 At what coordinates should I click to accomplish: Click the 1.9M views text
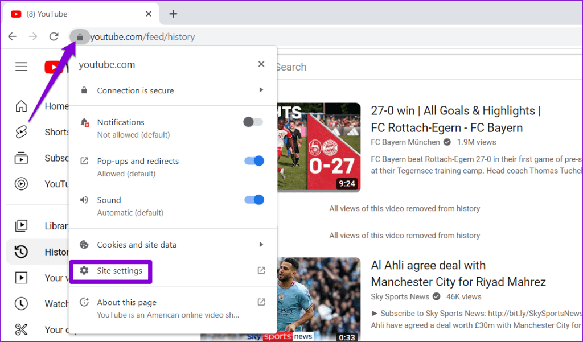(477, 142)
